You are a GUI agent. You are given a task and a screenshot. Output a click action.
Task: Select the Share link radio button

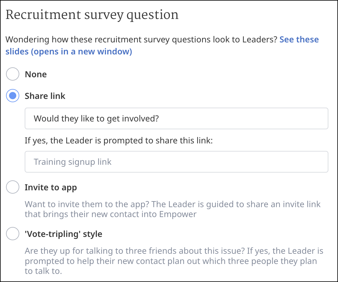tap(13, 96)
